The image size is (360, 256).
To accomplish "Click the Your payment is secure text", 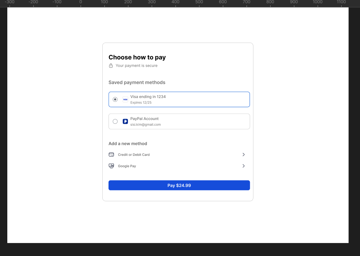I will (x=136, y=66).
